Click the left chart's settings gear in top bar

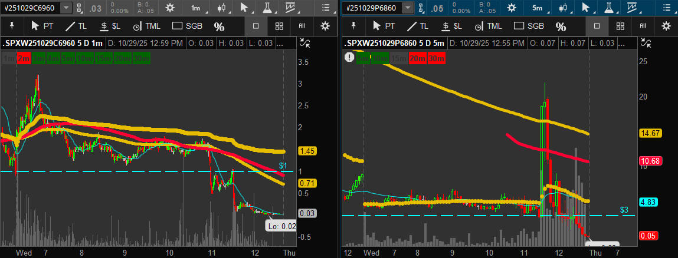pos(170,8)
